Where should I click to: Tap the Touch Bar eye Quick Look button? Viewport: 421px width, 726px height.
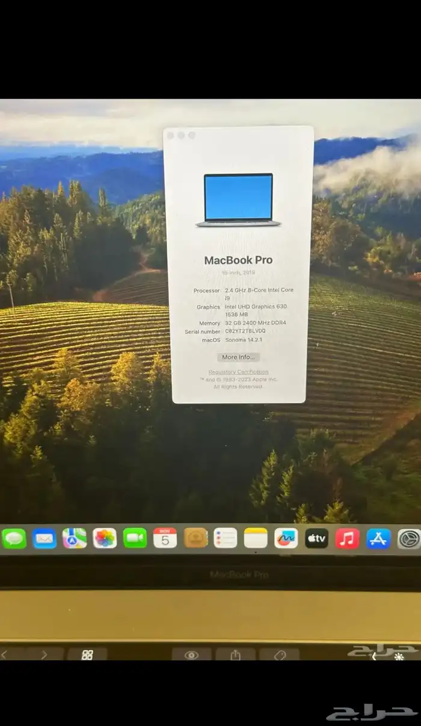point(191,655)
